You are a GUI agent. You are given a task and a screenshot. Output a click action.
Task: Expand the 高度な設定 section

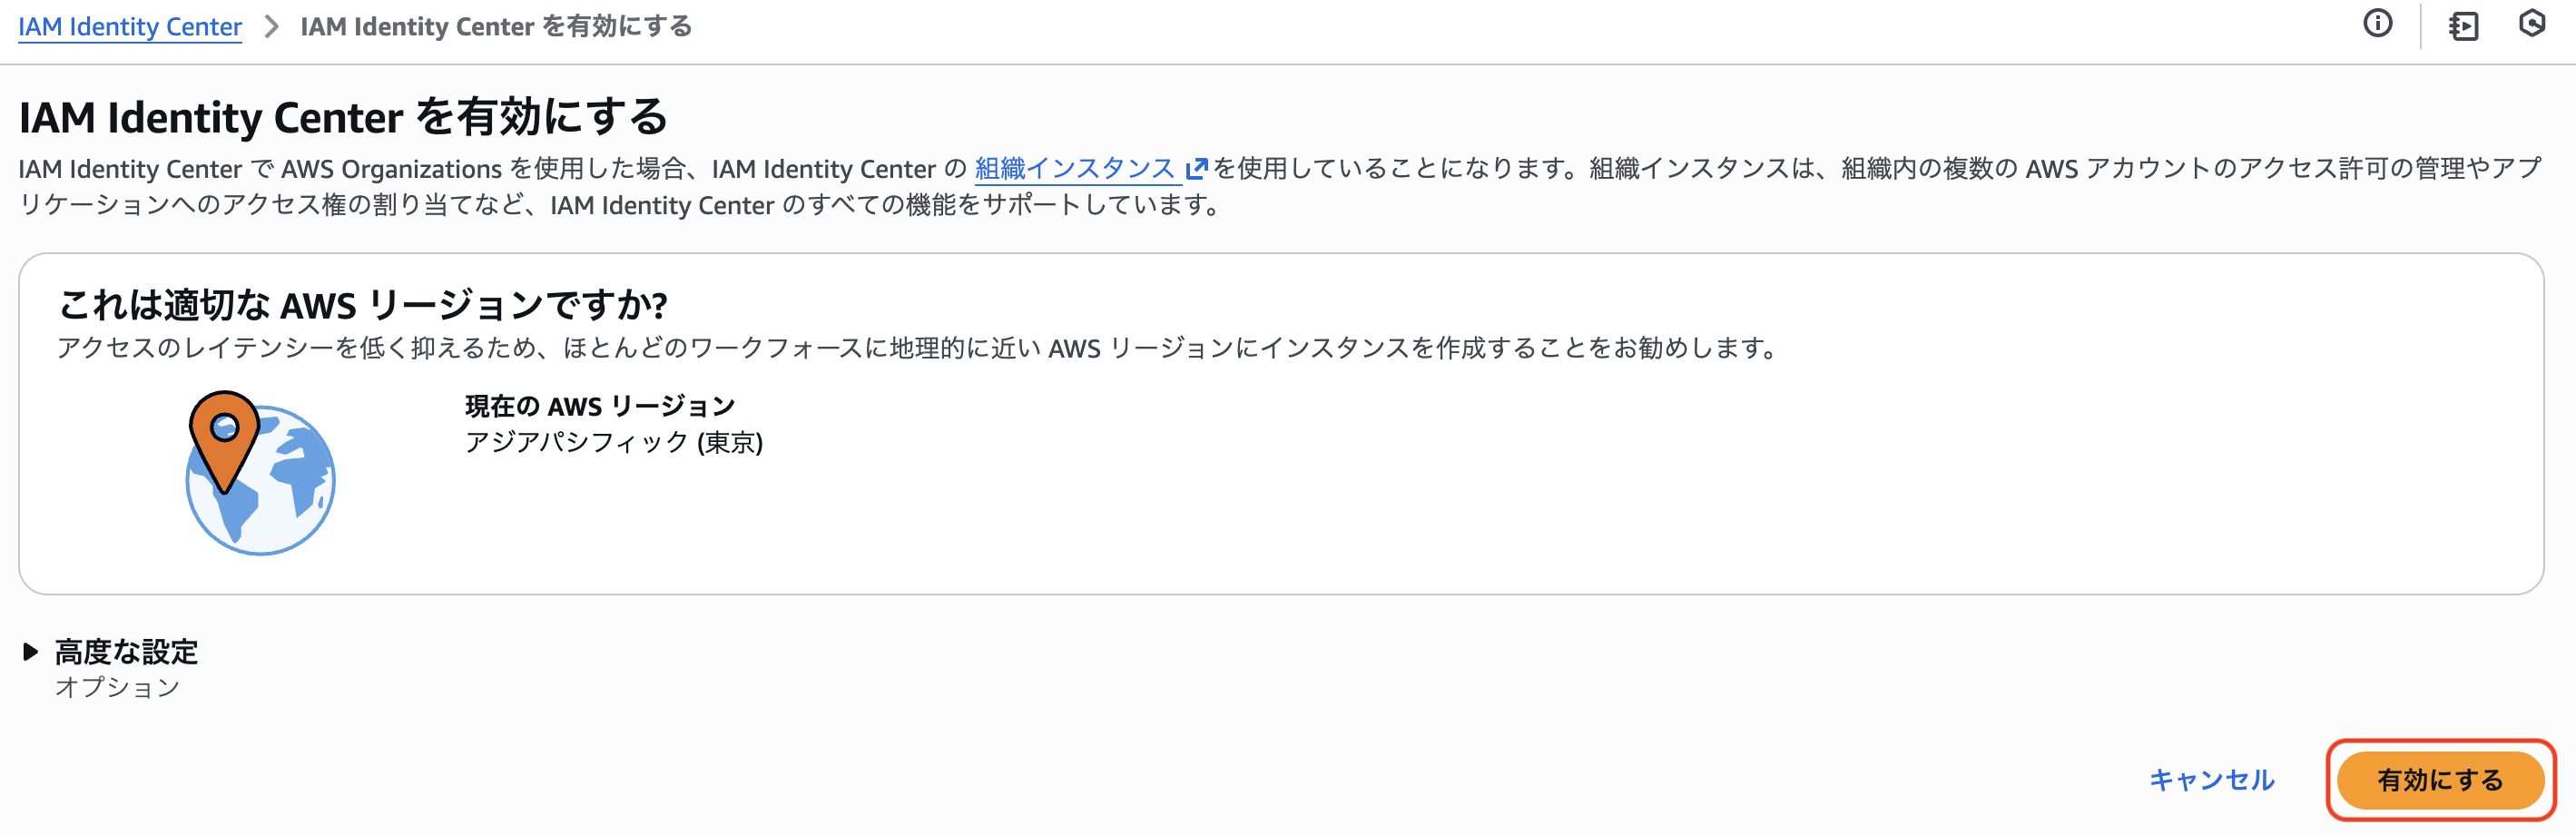point(126,652)
